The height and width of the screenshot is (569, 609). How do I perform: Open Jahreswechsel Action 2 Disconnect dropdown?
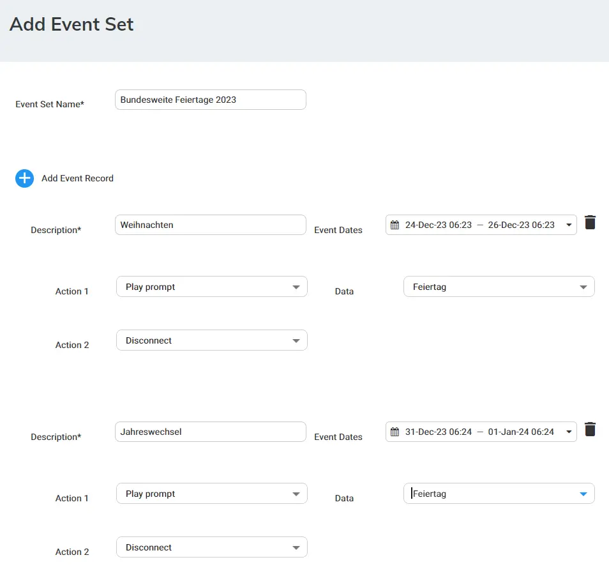coord(212,547)
